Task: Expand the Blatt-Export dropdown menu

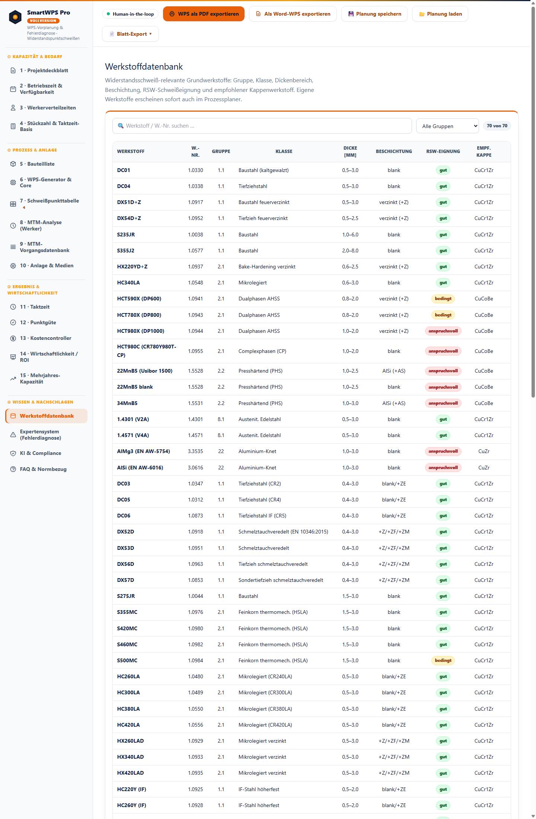Action: click(130, 34)
